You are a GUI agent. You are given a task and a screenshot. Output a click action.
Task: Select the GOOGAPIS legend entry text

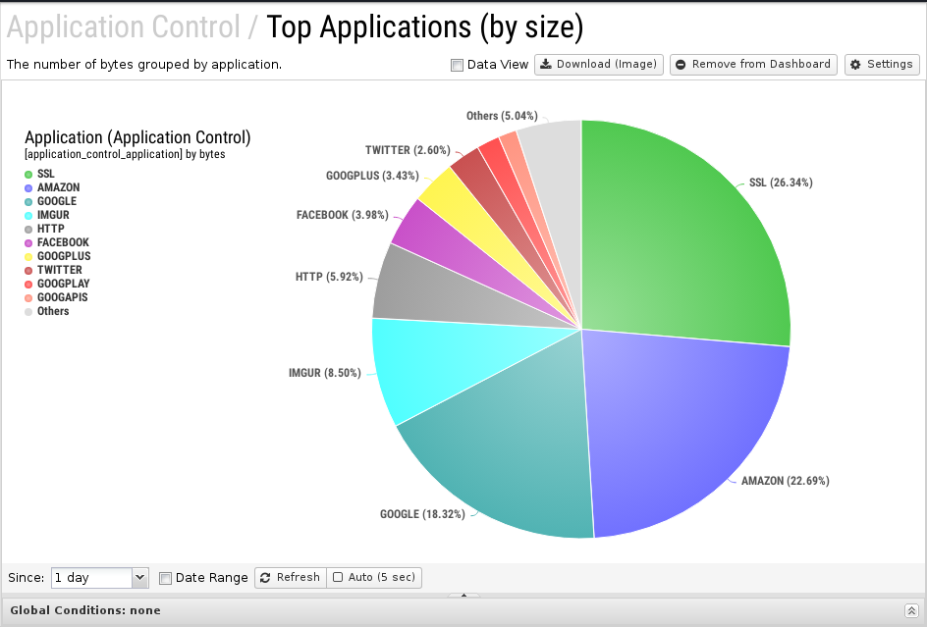[x=63, y=297]
